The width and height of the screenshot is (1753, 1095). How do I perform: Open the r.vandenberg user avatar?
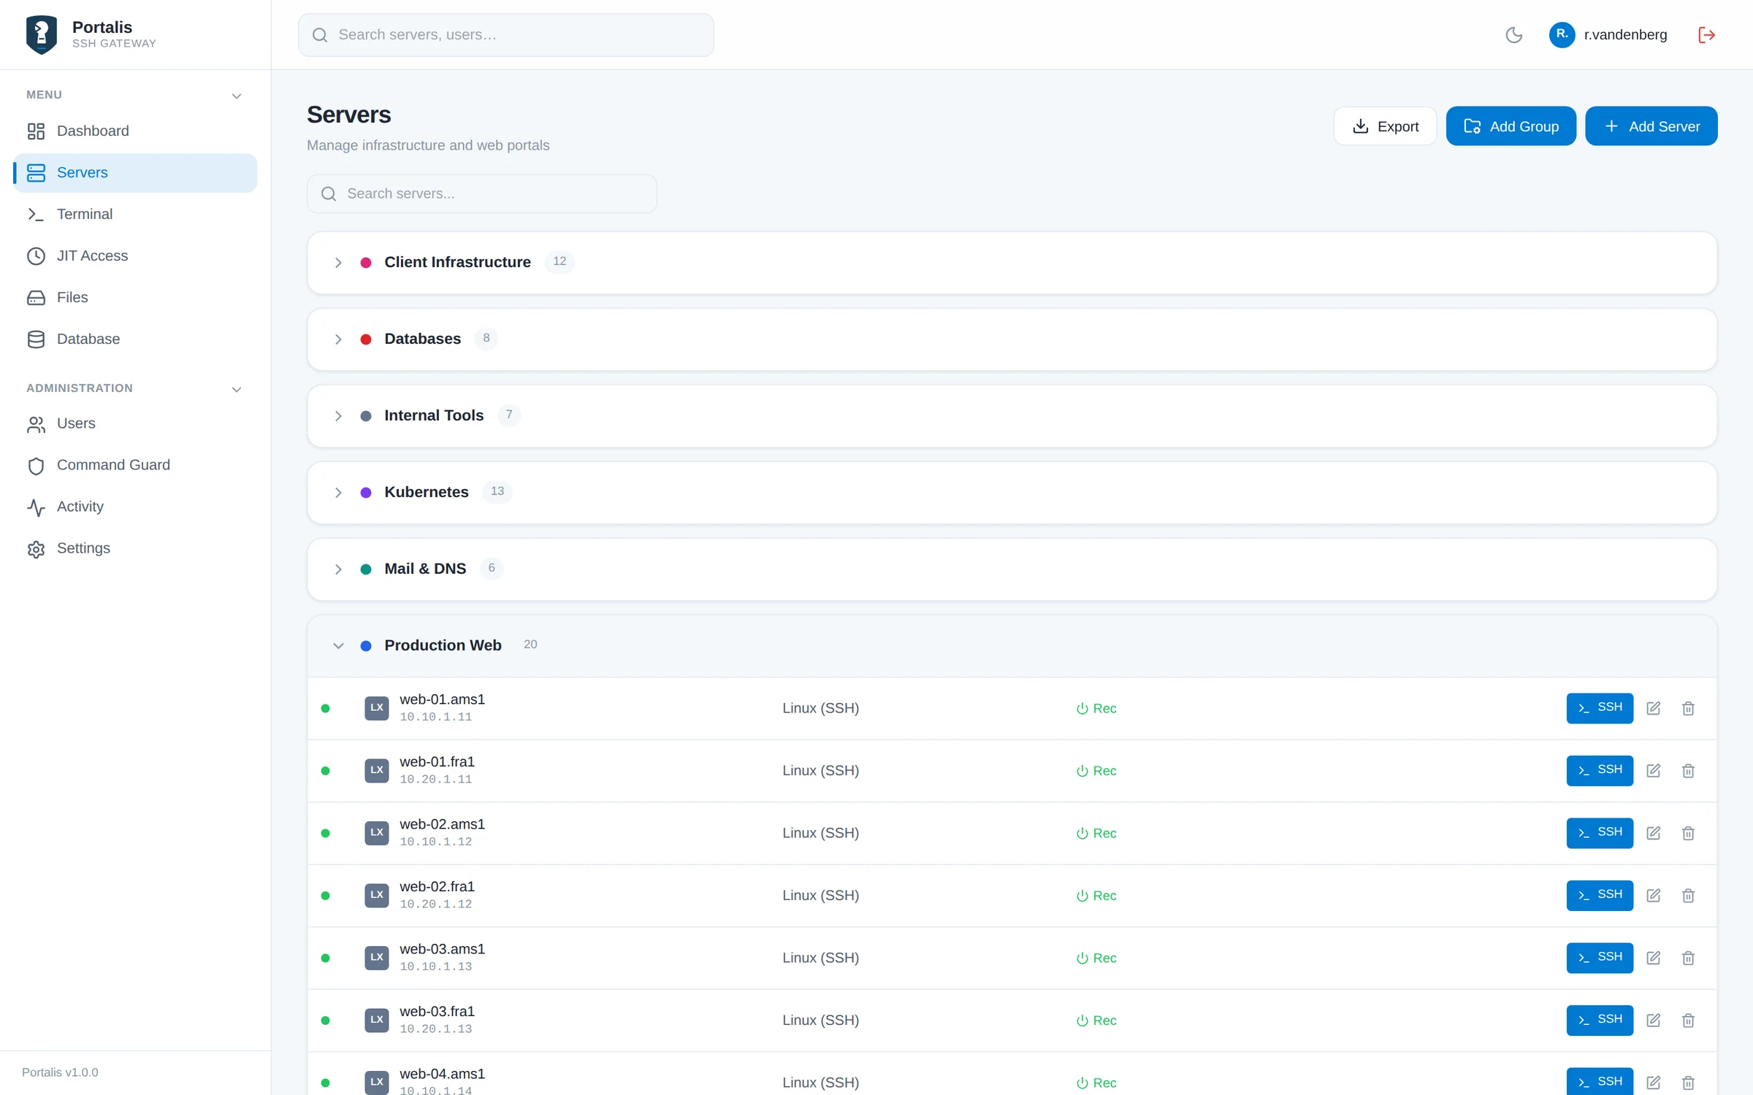[x=1562, y=35]
